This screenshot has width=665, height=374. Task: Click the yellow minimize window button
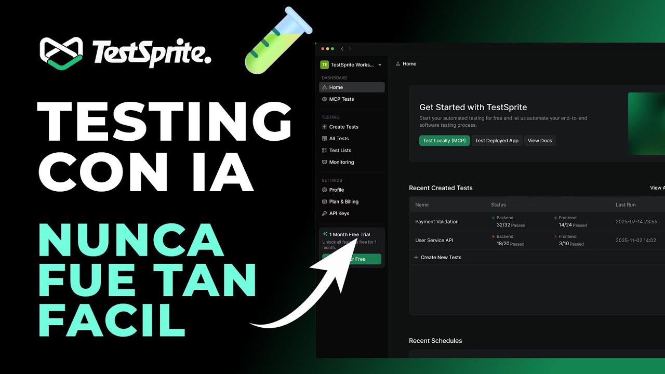coord(328,49)
